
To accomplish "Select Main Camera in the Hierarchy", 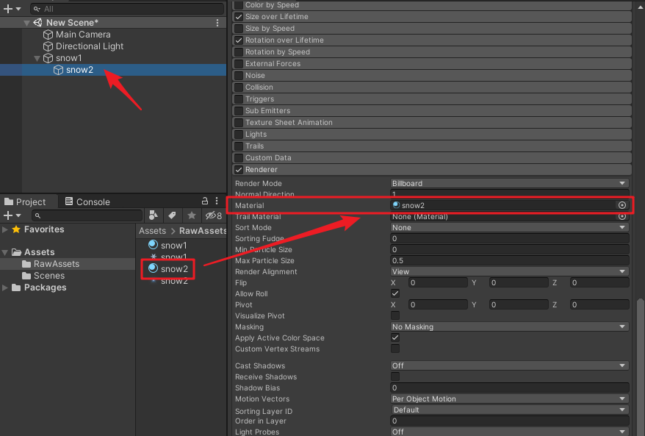I will click(83, 35).
